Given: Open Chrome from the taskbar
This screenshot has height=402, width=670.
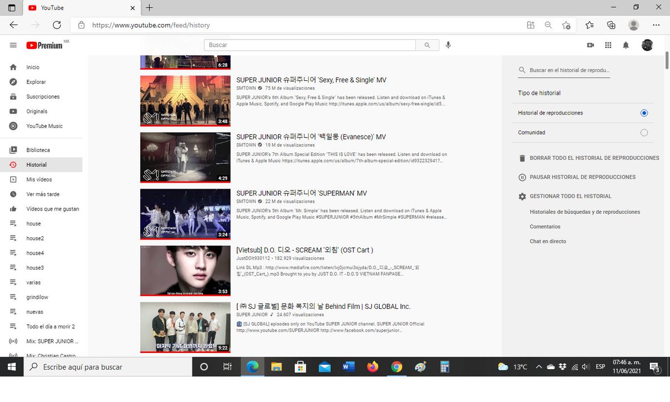Looking at the screenshot, I should coord(396,367).
